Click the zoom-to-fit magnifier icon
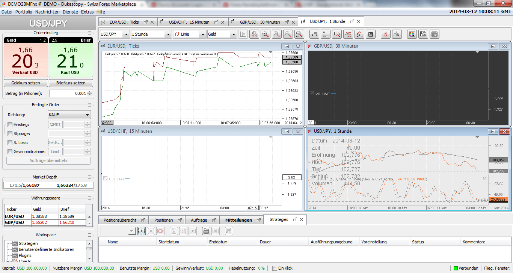The width and height of the screenshot is (513, 273). pos(266,34)
